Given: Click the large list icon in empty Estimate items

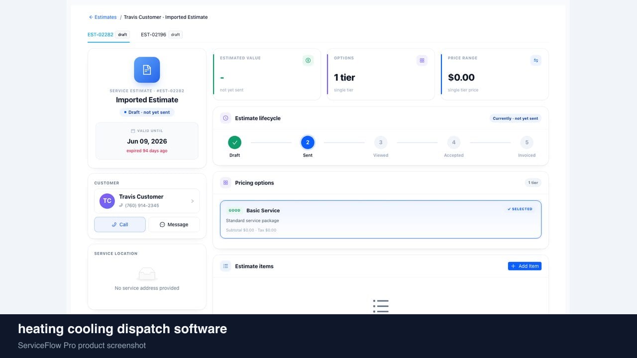Looking at the screenshot, I should [381, 306].
